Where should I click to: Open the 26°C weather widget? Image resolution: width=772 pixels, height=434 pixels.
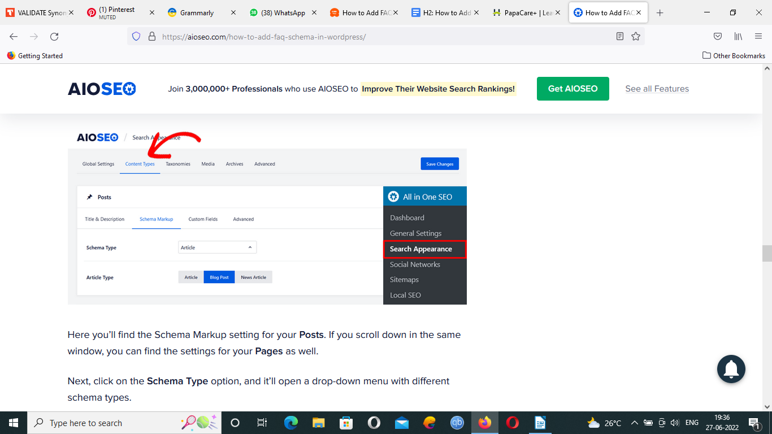click(x=604, y=423)
